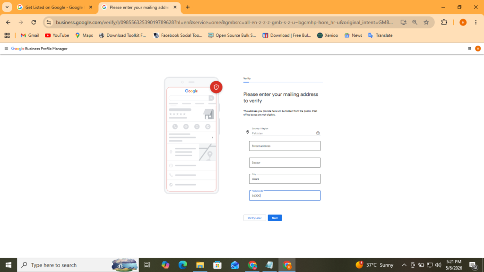The width and height of the screenshot is (484, 272).
Task: Open the weather widget showing 37°C Sunny
Action: (374, 265)
